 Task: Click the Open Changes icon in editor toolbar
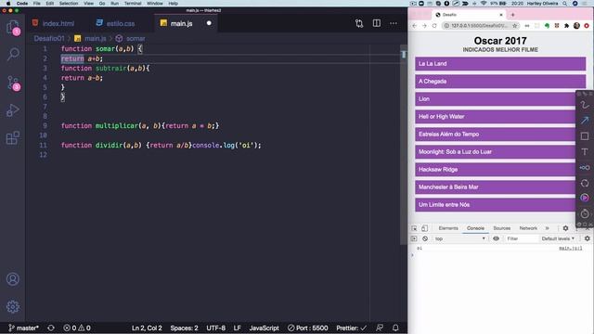[x=359, y=23]
